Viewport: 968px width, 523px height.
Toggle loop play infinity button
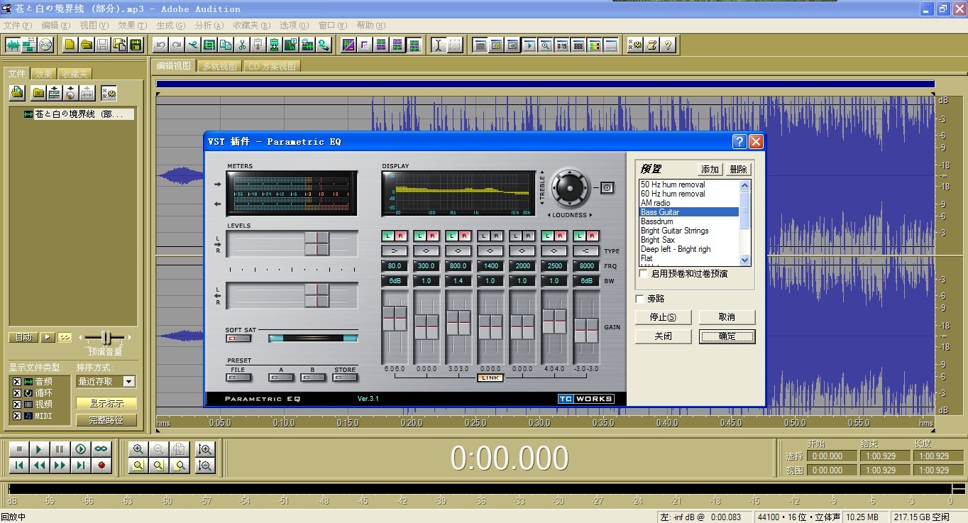point(101,449)
